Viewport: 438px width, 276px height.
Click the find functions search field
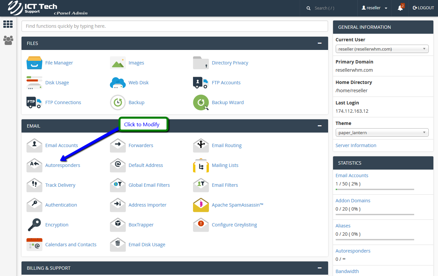tap(174, 26)
